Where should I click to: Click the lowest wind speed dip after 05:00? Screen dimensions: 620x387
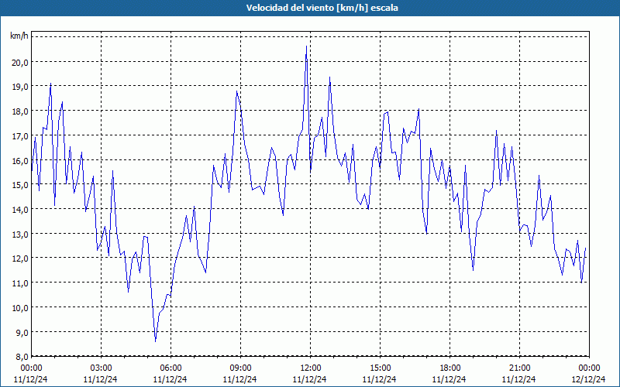156,341
